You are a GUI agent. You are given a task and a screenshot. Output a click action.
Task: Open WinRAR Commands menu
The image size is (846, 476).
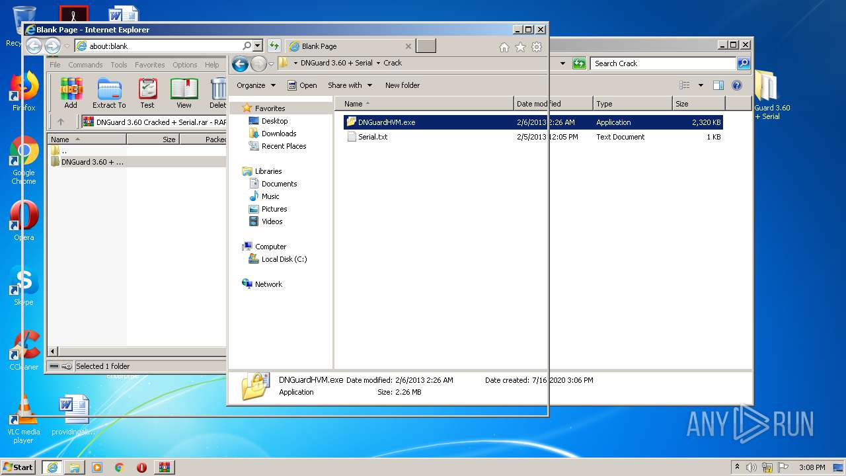point(85,65)
